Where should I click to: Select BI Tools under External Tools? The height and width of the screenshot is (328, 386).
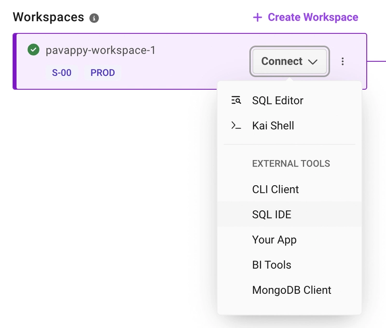coord(289,265)
